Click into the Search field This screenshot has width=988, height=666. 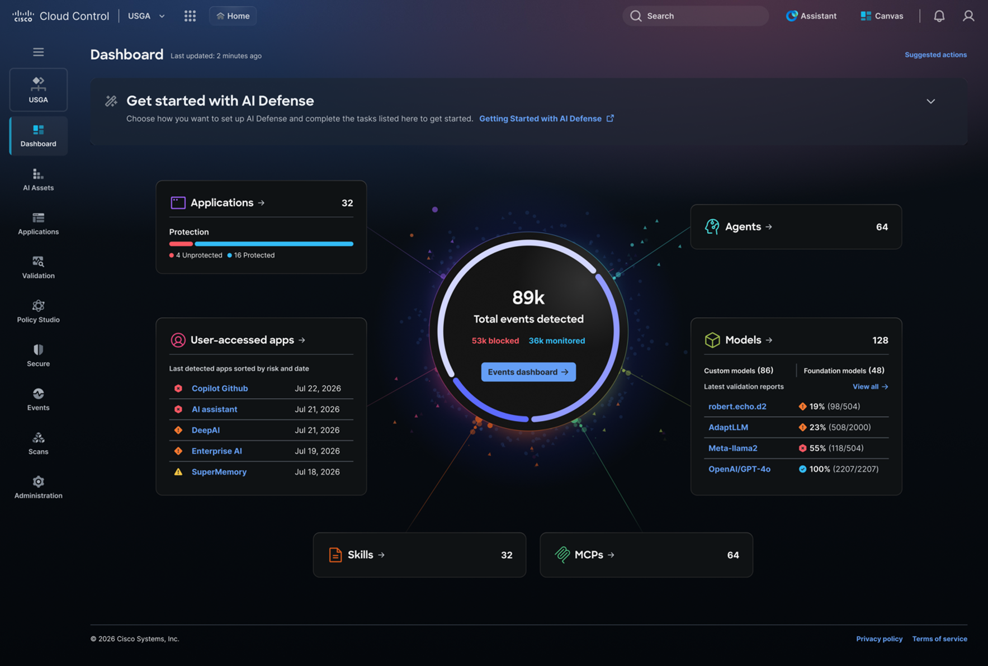click(x=696, y=16)
